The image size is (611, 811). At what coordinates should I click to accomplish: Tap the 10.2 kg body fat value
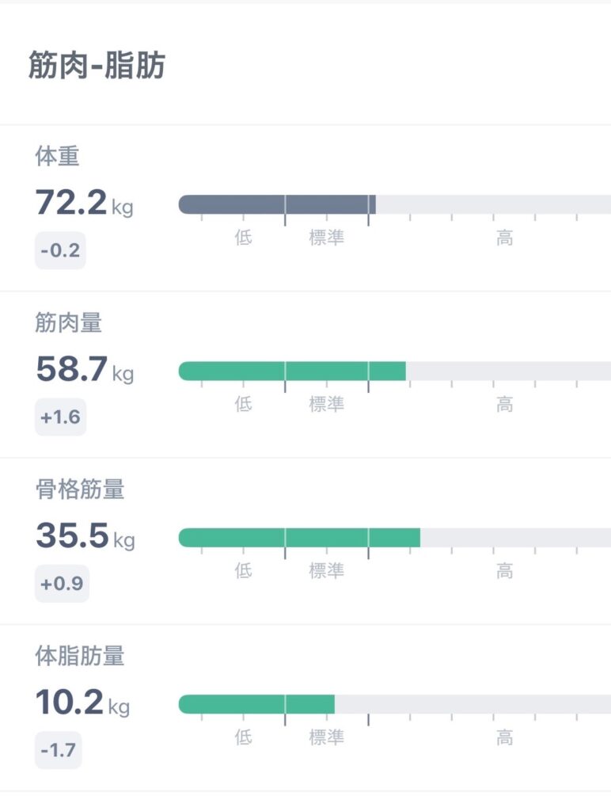click(82, 703)
